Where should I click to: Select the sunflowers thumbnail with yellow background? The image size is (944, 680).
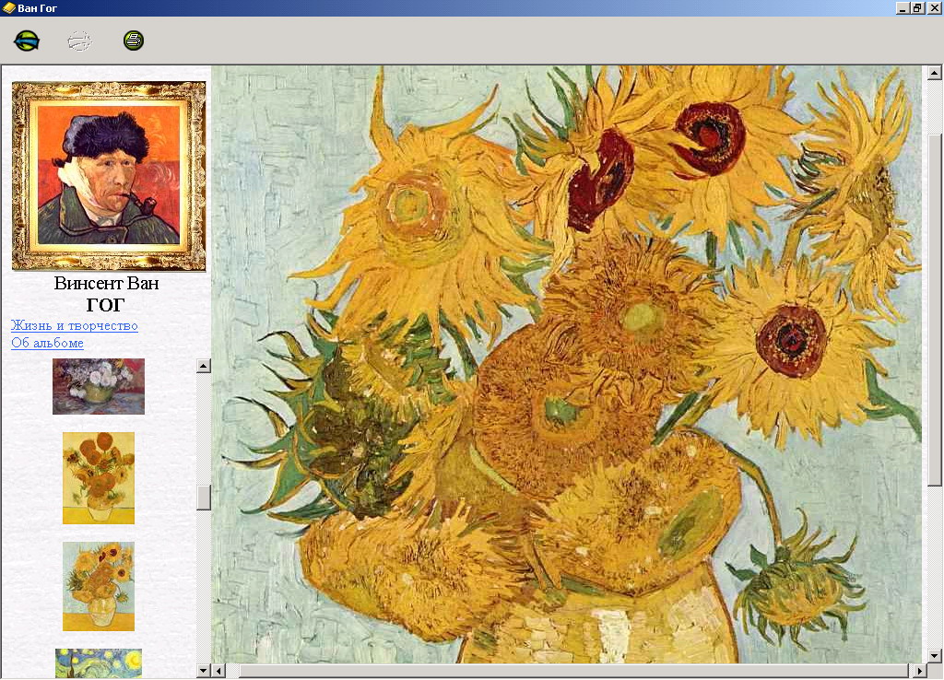99,478
